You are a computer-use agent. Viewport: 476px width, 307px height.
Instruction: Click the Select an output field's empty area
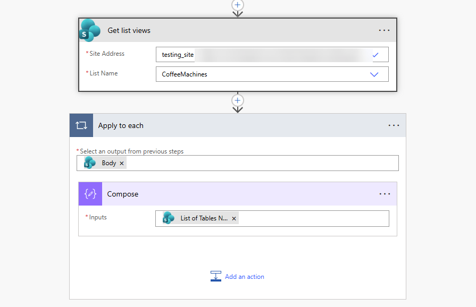pos(261,163)
